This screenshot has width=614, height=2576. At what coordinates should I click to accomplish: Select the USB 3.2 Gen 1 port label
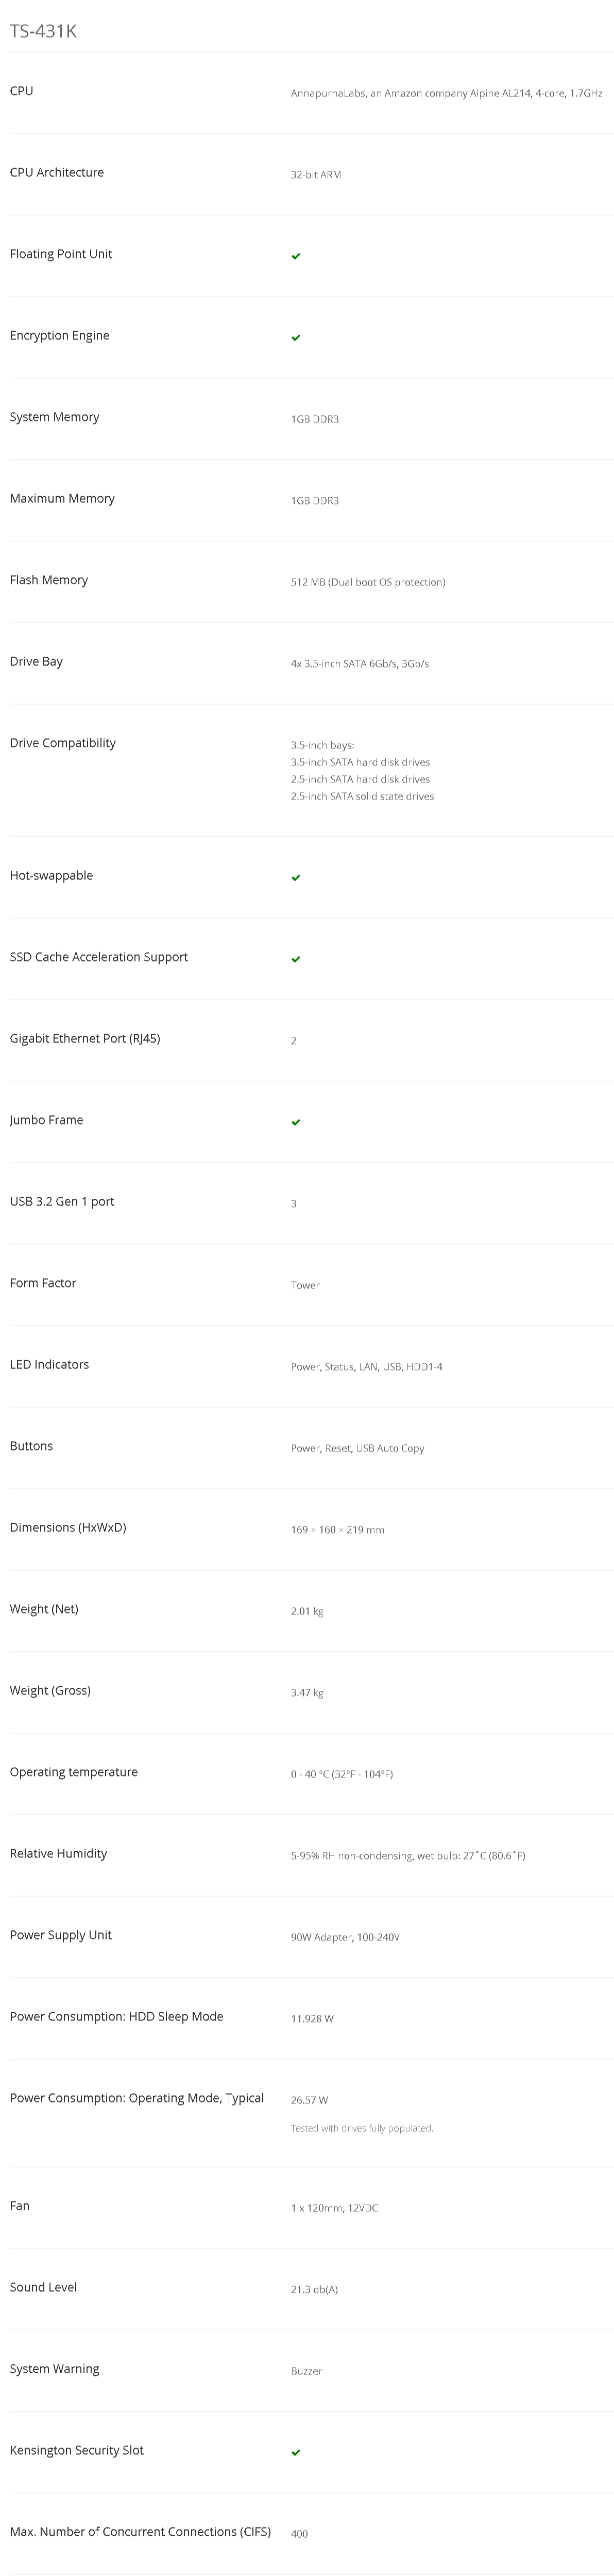[62, 1201]
